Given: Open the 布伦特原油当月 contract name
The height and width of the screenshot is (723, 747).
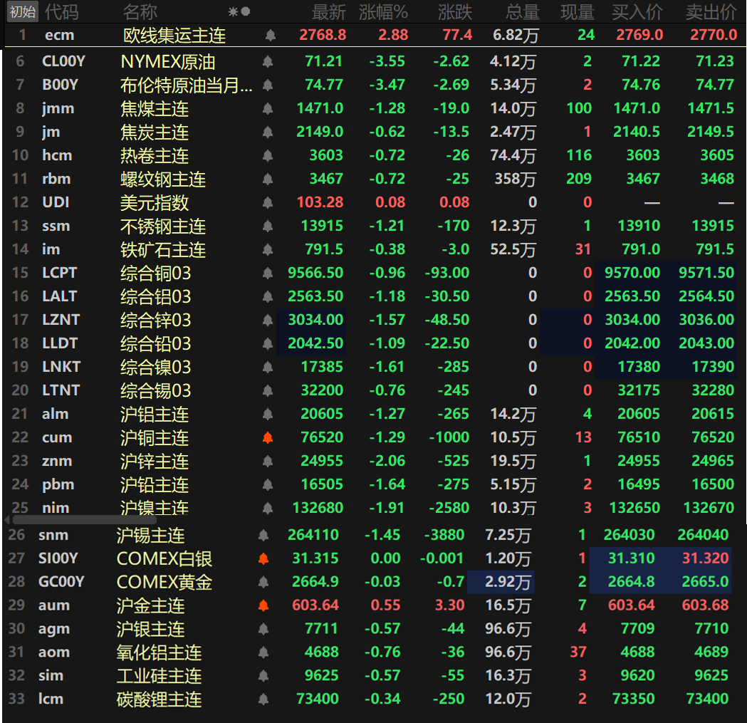Looking at the screenshot, I should pyautogui.click(x=187, y=85).
